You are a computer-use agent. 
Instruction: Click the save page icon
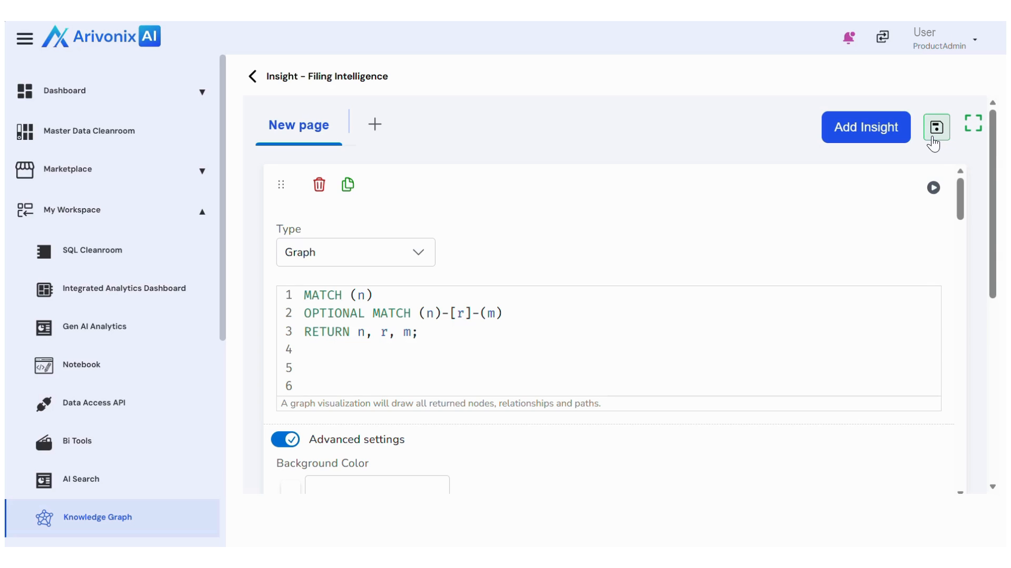[936, 127]
